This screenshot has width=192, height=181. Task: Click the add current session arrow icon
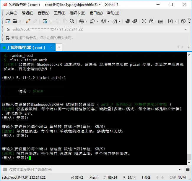(8, 38)
